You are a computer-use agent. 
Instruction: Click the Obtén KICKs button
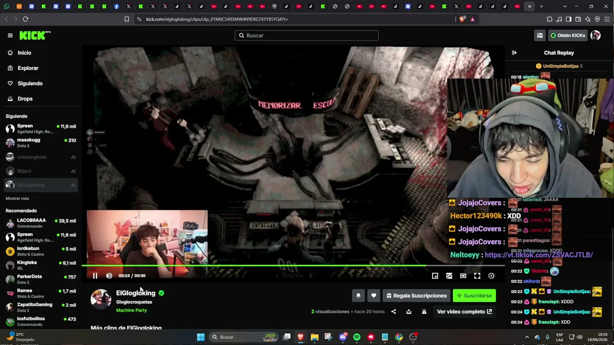(568, 35)
